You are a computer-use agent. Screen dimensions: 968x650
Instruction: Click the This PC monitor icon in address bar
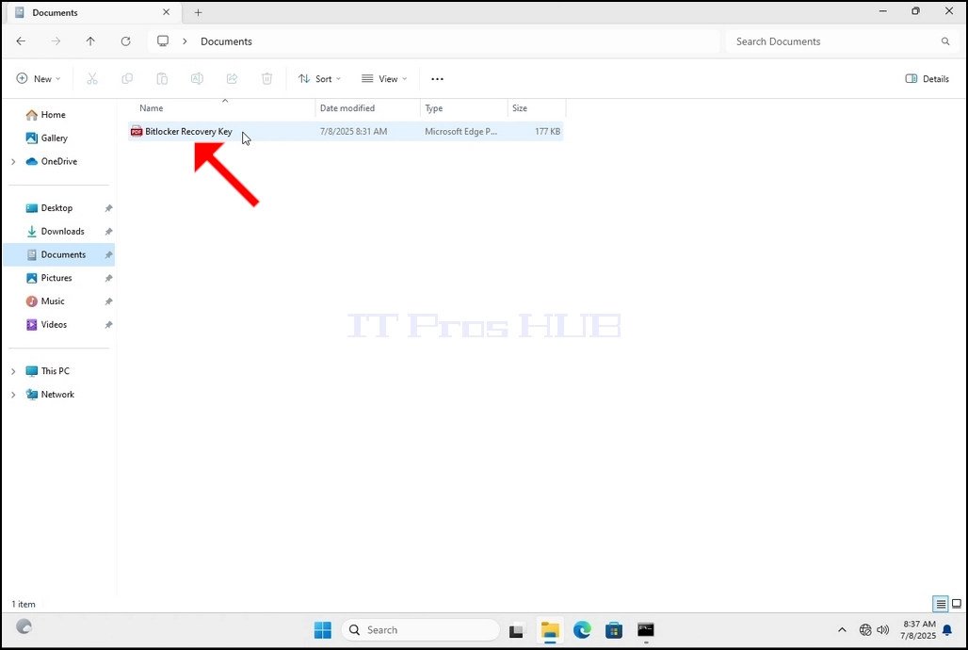(x=163, y=41)
